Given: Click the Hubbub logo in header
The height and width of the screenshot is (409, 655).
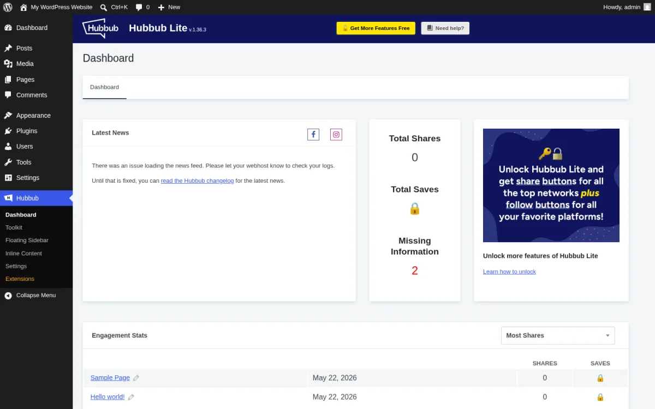Looking at the screenshot, I should (x=100, y=28).
